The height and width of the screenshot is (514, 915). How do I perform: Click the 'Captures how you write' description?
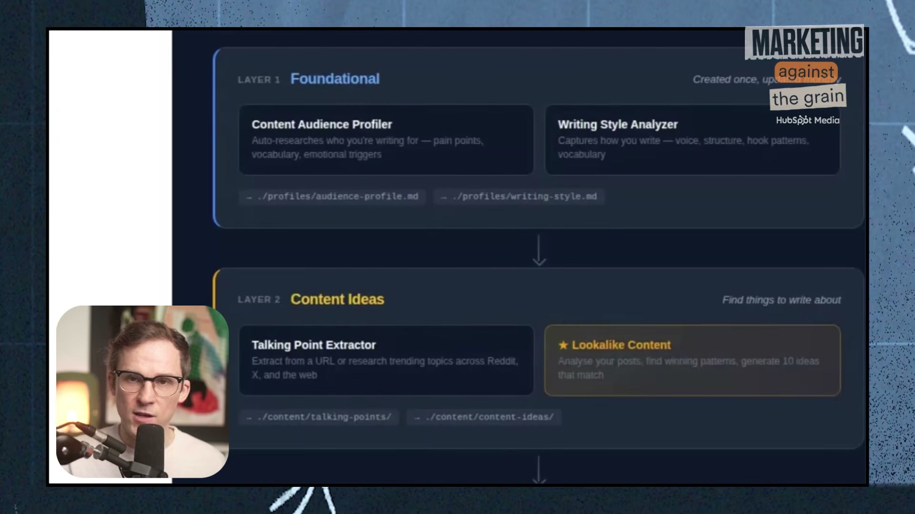coord(683,148)
